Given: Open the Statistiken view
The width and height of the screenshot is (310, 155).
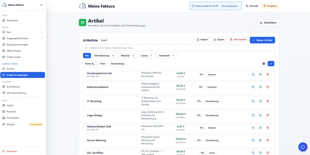Looking at the screenshot, I should point(268,23).
